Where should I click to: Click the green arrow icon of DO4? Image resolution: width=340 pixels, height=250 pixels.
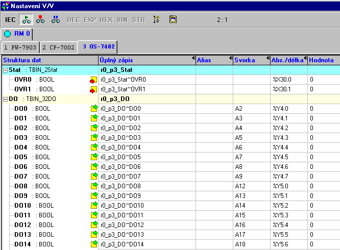coord(94,147)
